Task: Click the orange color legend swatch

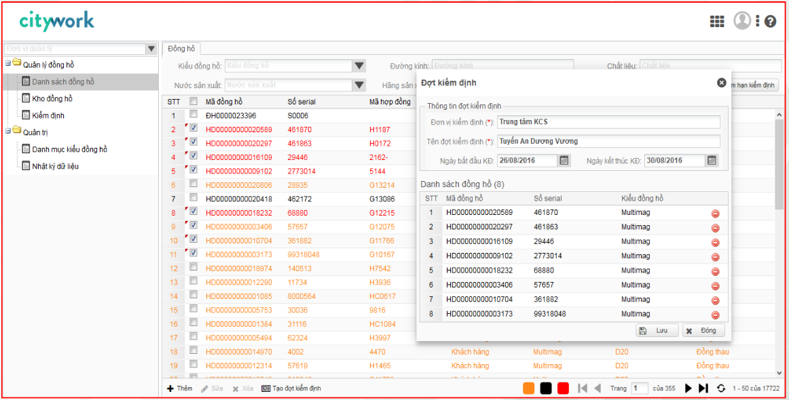Action: click(528, 388)
